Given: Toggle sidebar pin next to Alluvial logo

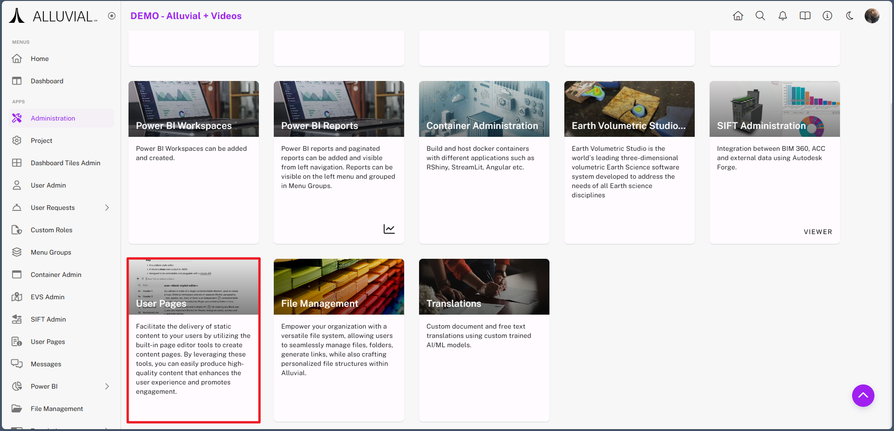Looking at the screenshot, I should pos(112,16).
